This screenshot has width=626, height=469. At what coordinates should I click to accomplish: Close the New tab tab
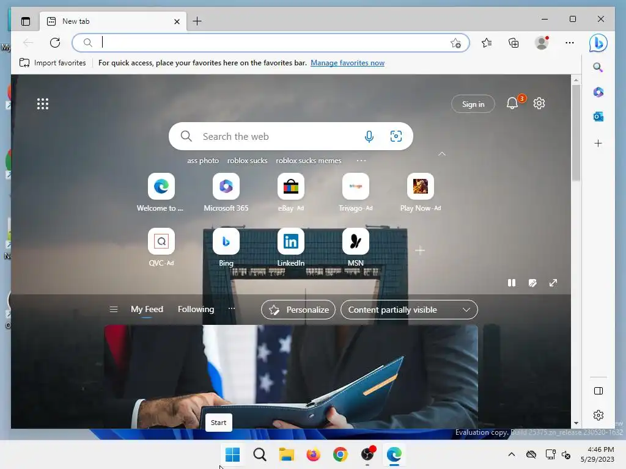coord(177,21)
